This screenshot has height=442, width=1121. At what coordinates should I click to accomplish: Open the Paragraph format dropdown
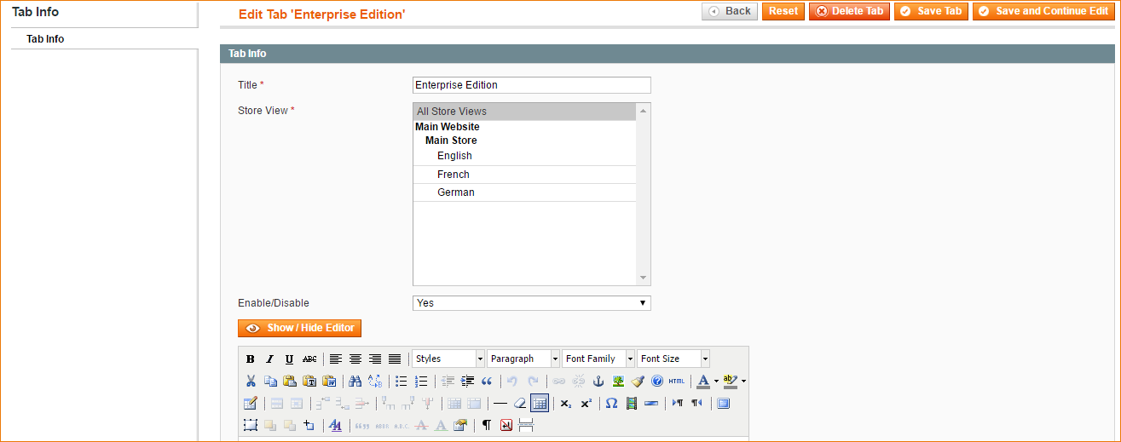pyautogui.click(x=523, y=359)
